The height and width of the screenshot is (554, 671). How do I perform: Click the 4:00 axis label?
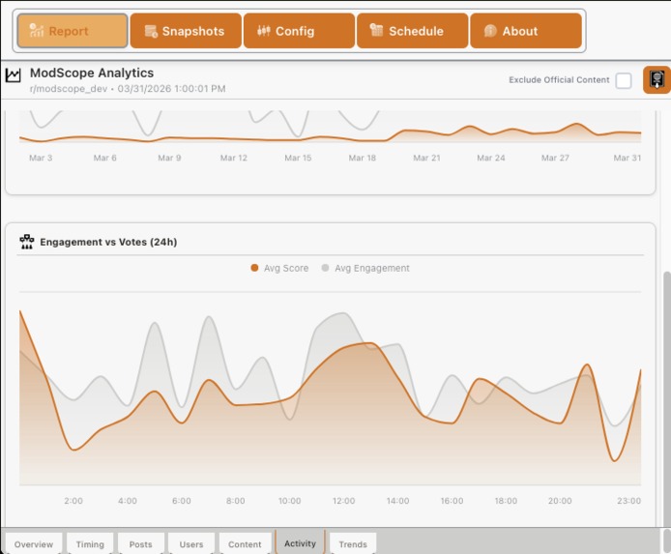coord(127,501)
